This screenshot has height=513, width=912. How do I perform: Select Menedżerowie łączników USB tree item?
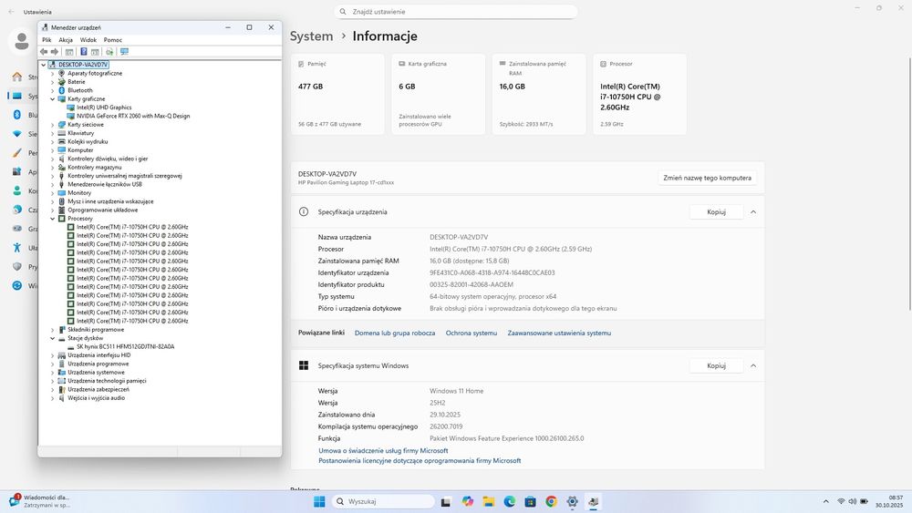[105, 184]
